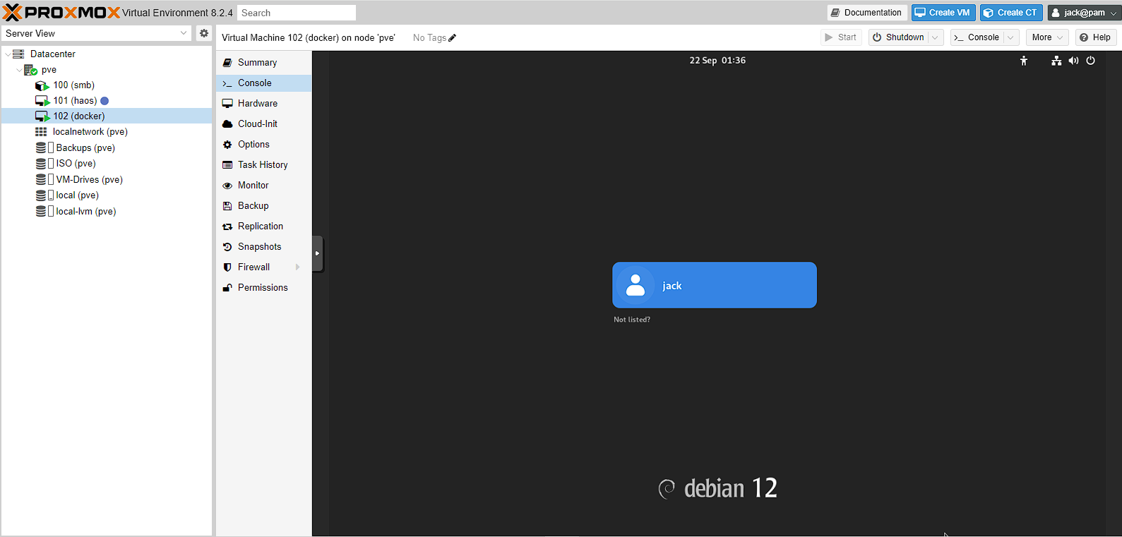Collapse the pve node expander
This screenshot has width=1122, height=537.
click(19, 70)
